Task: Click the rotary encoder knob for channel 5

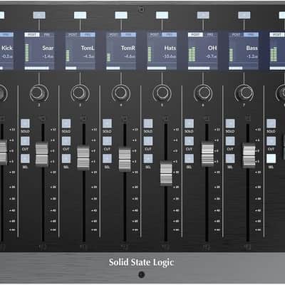Action: point(162,93)
